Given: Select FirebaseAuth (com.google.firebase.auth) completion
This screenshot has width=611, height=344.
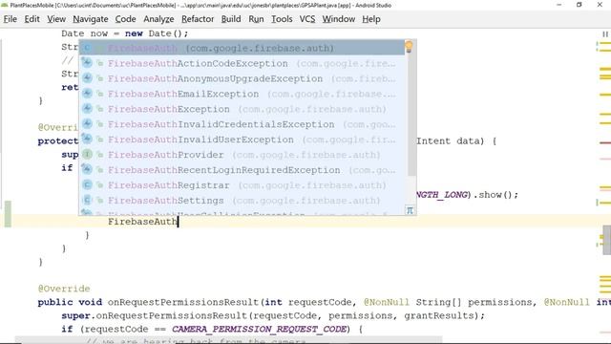Looking at the screenshot, I should (242, 48).
